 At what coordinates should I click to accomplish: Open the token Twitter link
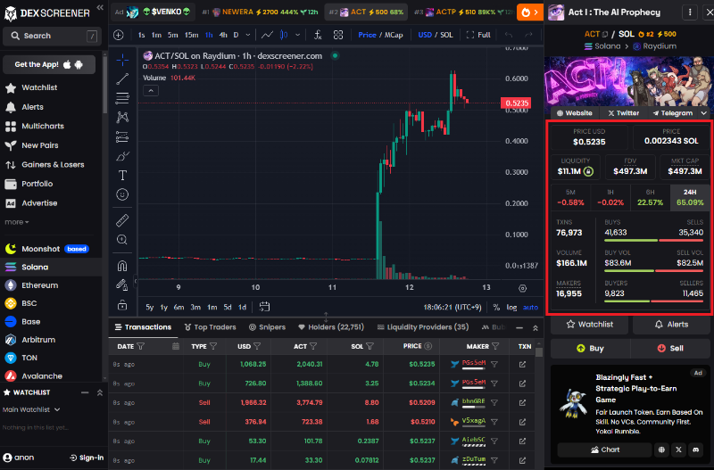[x=623, y=113]
